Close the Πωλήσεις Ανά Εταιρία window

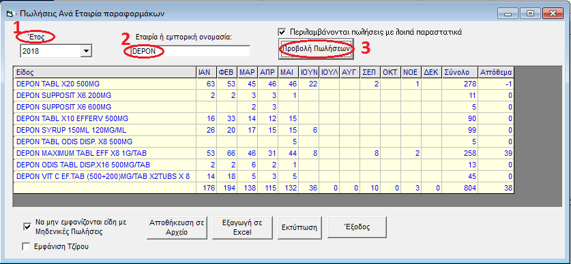[x=553, y=14]
